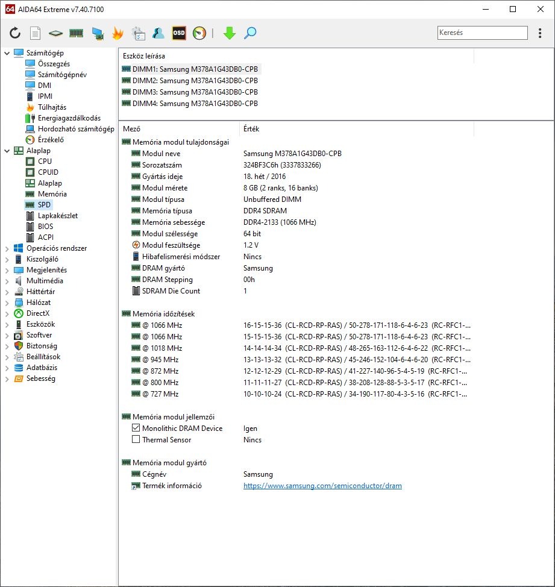Click the Refresh toolbar icon
Screen dimensions: 555x587
point(15,33)
